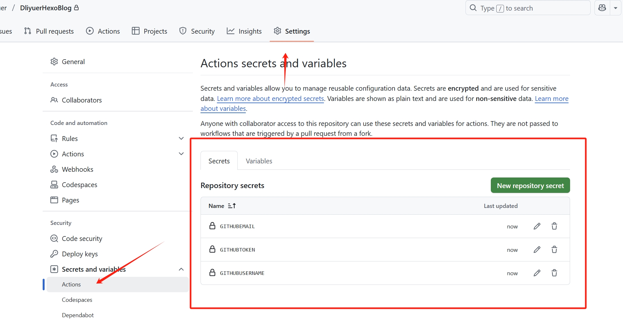Delete the GITHUBEMAIL secret via trash icon
The height and width of the screenshot is (322, 623).
point(554,226)
